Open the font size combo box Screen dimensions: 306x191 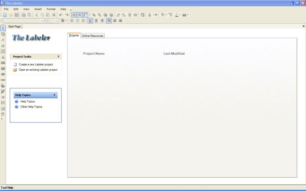[x=52, y=21]
